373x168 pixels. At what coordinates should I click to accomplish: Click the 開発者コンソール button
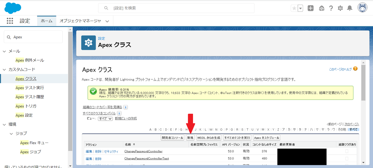point(172,138)
